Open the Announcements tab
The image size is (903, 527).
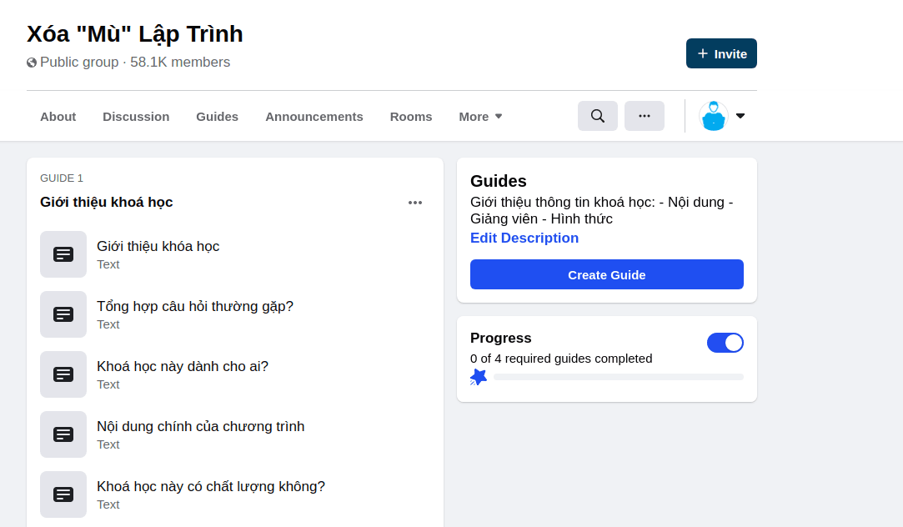(x=314, y=117)
